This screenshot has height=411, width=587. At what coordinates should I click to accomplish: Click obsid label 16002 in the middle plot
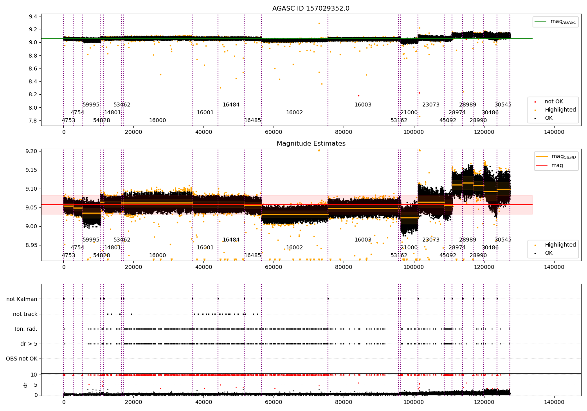pyautogui.click(x=295, y=248)
